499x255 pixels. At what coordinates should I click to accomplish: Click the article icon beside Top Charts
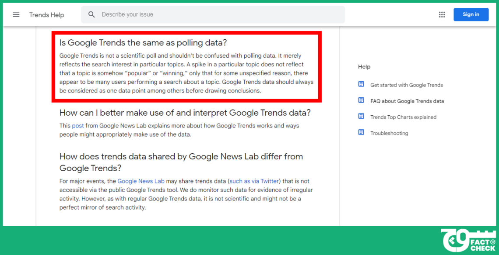(x=361, y=116)
